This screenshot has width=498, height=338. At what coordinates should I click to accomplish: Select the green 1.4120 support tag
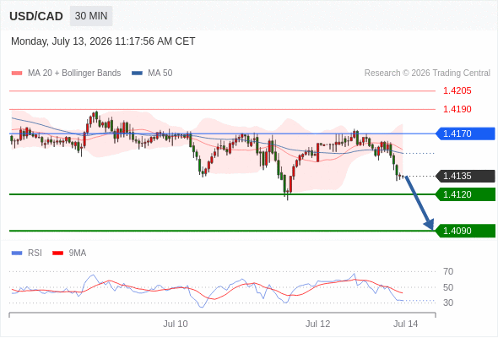tap(465, 194)
